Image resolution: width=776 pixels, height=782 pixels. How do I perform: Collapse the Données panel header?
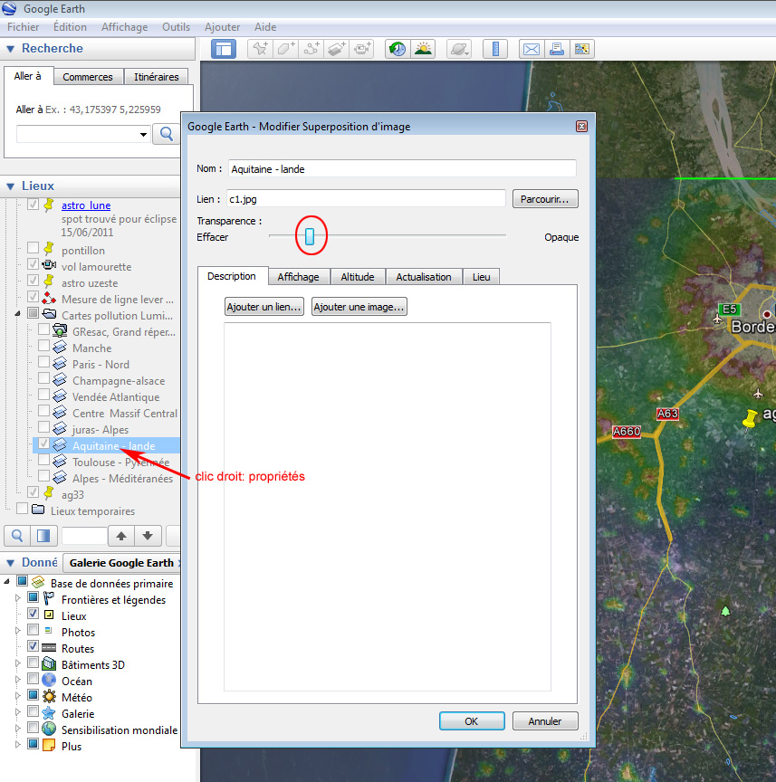point(10,563)
